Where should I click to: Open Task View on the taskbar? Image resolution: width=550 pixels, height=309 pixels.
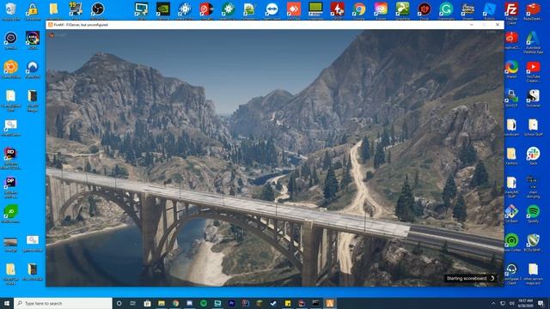tap(133, 303)
